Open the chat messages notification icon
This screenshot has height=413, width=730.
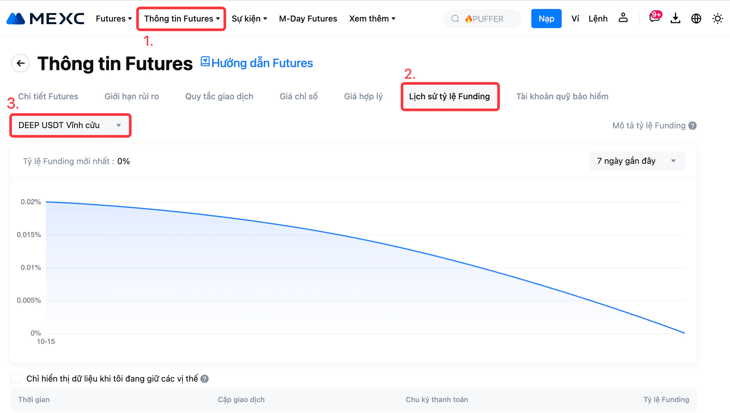[654, 18]
